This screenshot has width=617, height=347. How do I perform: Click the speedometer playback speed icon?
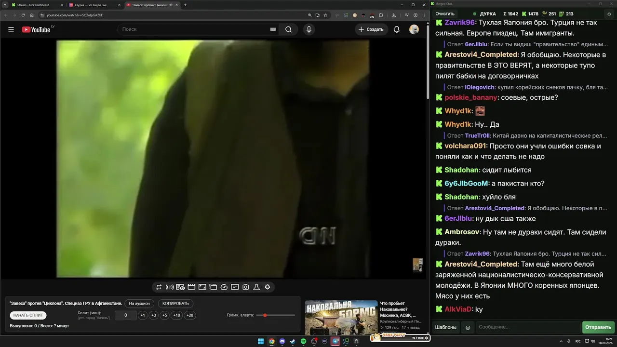(224, 287)
